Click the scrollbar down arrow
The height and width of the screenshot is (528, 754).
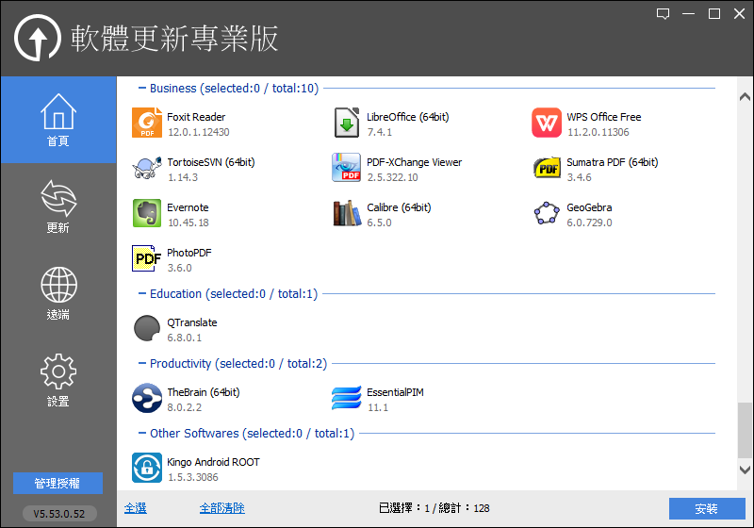[x=745, y=470]
